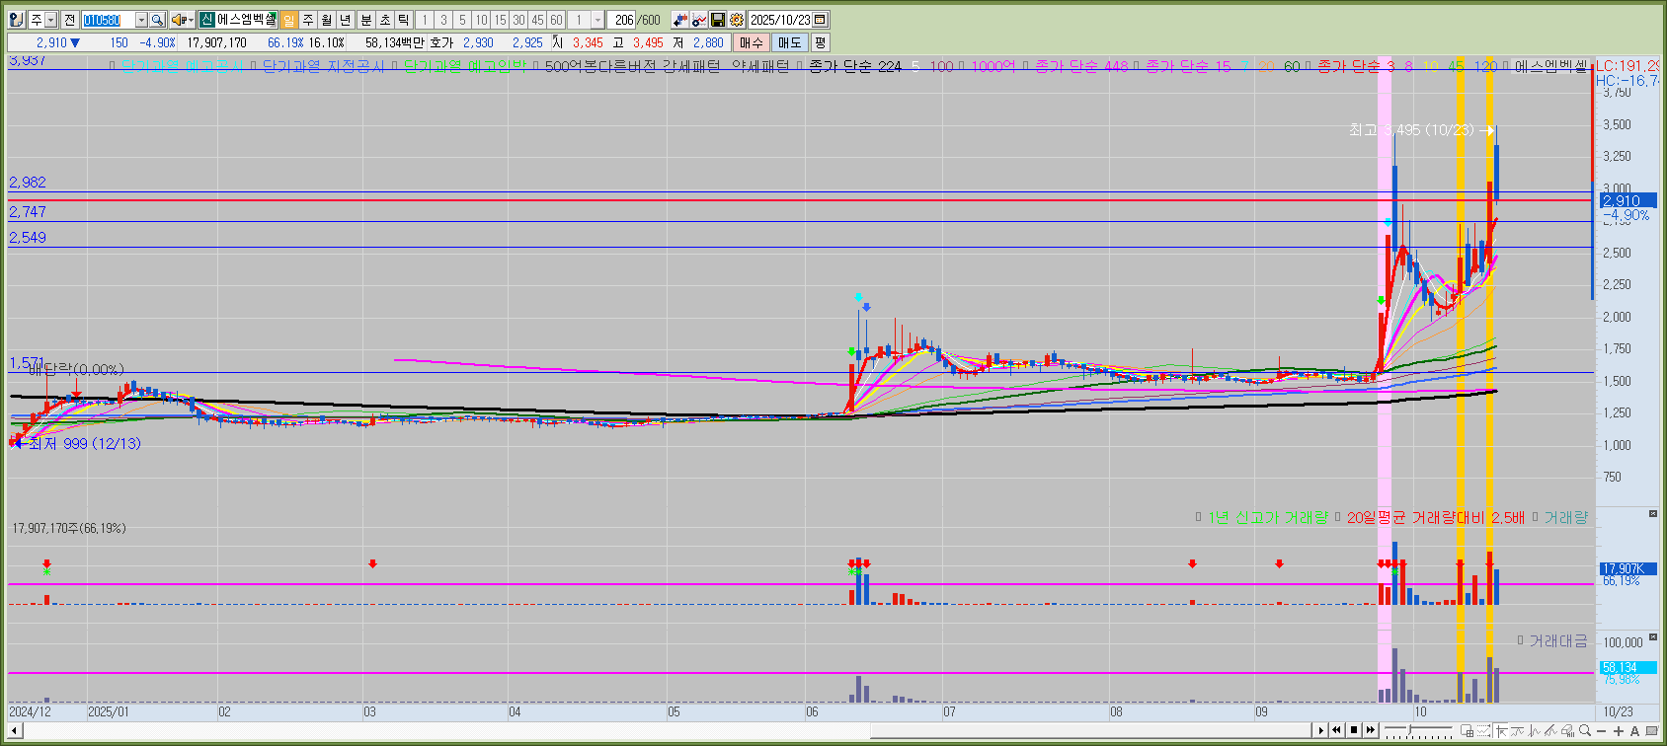This screenshot has height=746, width=1667.
Task: Click the horizontal chart scrollbar thumb
Action: [1090, 730]
